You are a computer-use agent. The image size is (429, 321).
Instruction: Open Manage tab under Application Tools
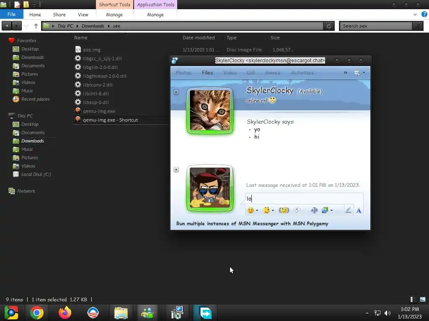pos(155,15)
